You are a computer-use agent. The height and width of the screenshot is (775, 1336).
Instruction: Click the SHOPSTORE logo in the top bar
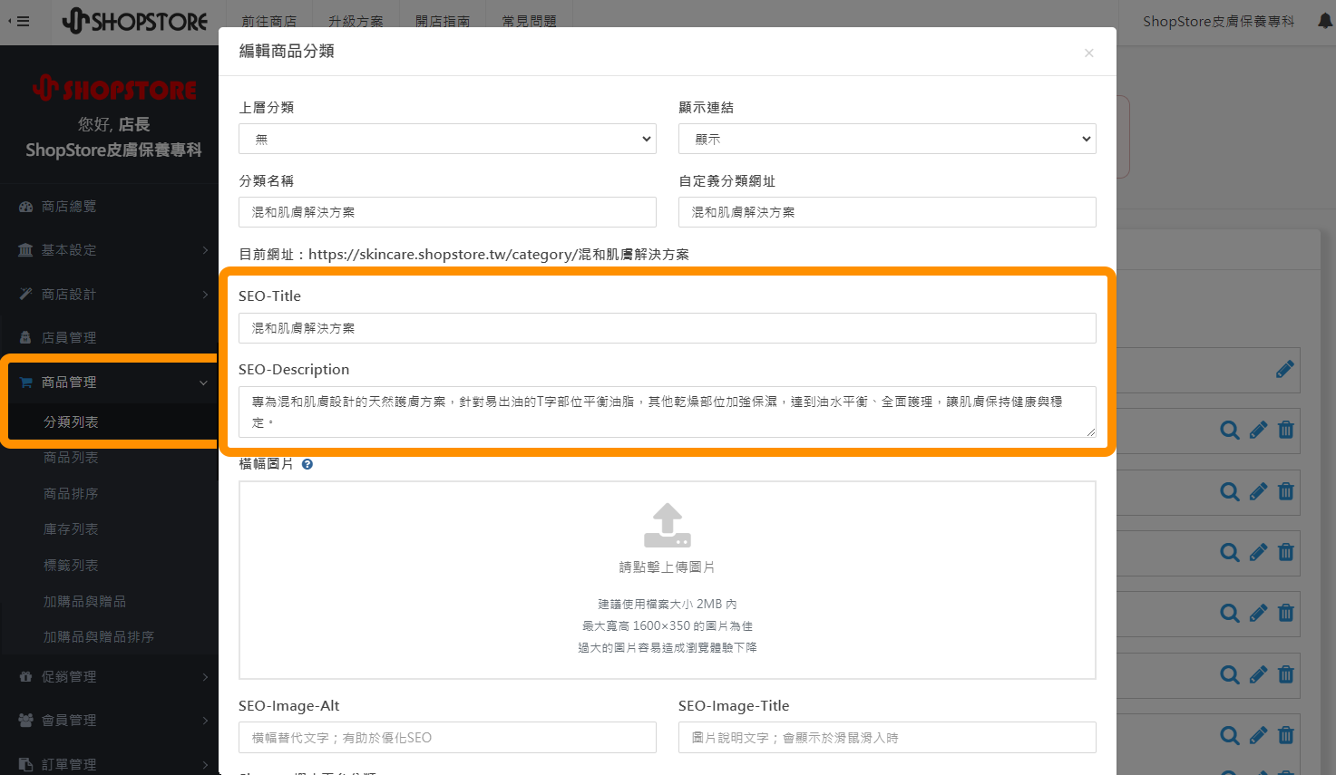pos(135,21)
